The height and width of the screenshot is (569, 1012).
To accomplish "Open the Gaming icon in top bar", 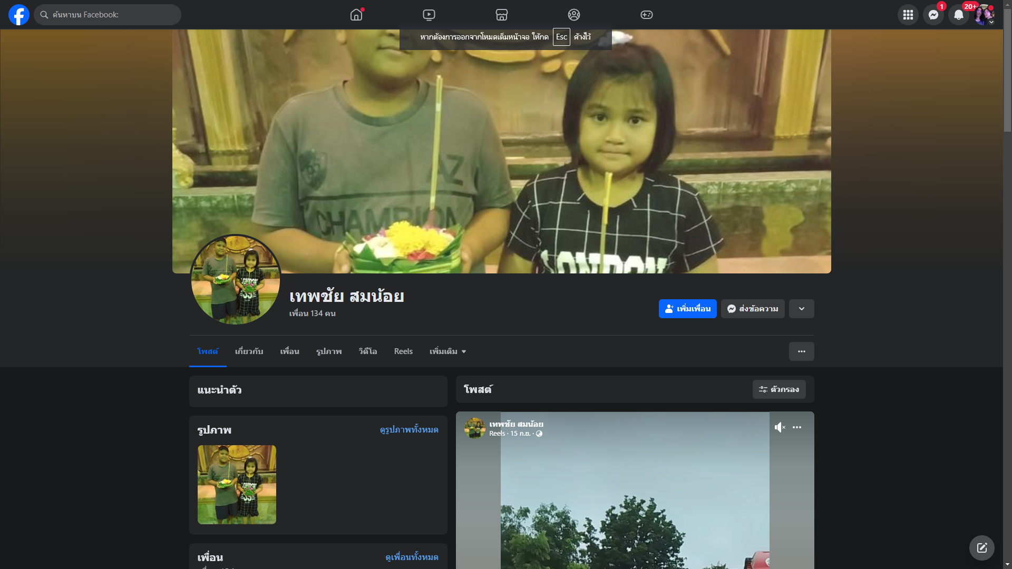I will click(x=646, y=15).
